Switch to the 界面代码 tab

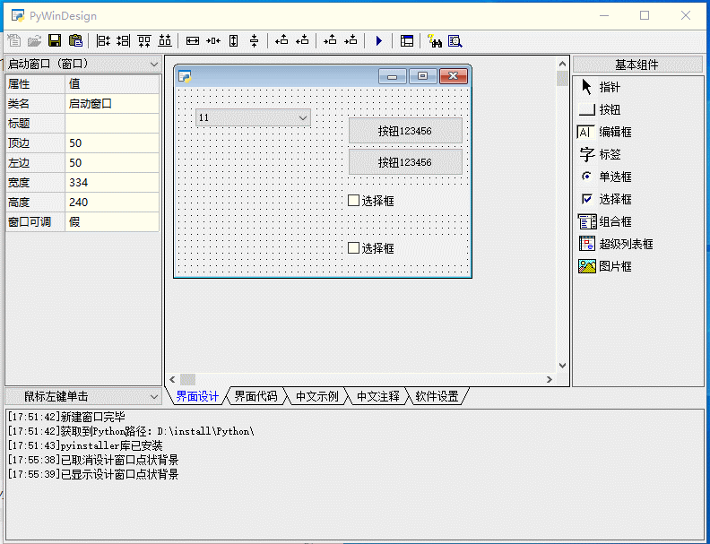[x=255, y=396]
